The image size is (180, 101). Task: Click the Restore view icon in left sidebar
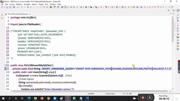2,15
